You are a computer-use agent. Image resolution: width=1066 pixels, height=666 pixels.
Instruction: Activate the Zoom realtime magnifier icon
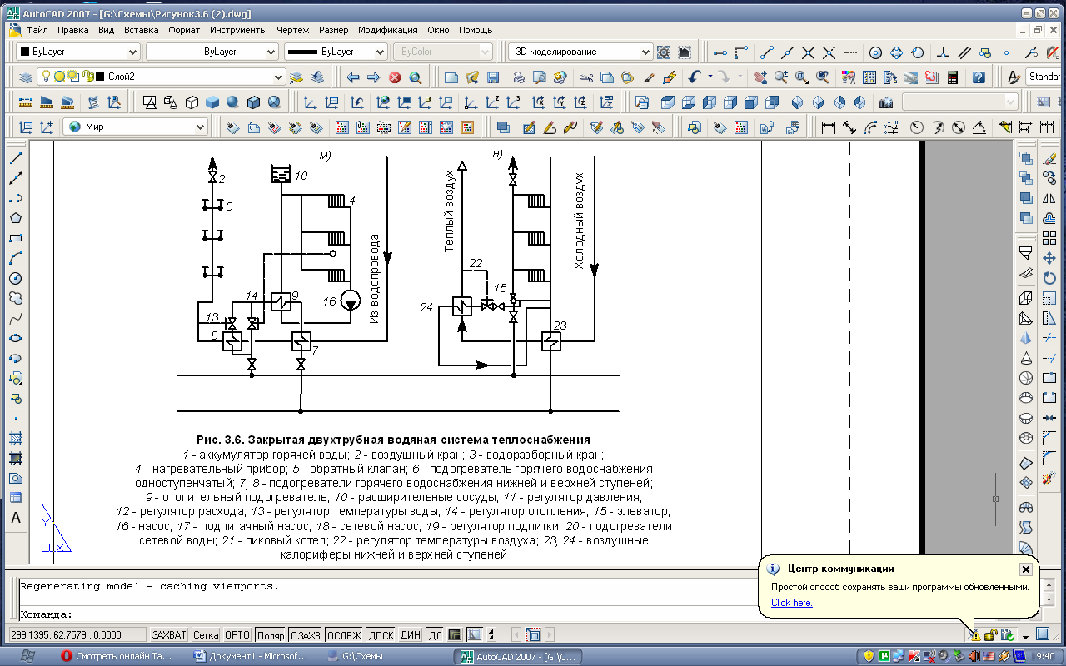pyautogui.click(x=780, y=77)
